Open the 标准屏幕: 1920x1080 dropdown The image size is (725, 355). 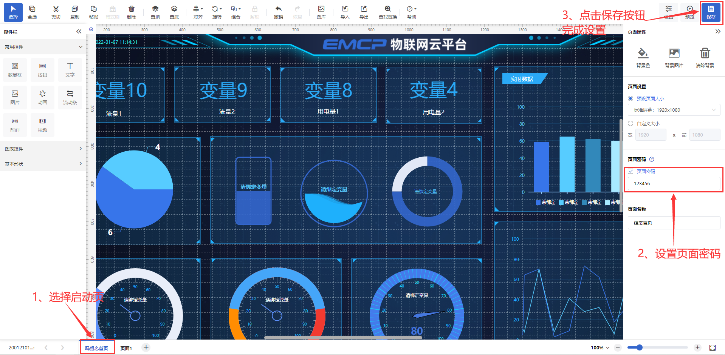(674, 110)
